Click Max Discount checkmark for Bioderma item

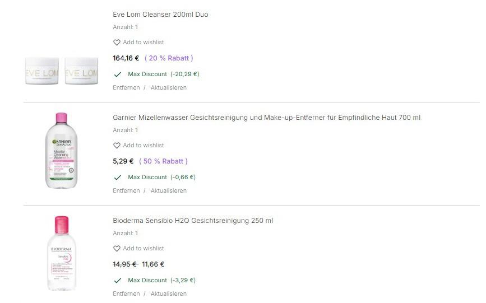click(x=118, y=280)
